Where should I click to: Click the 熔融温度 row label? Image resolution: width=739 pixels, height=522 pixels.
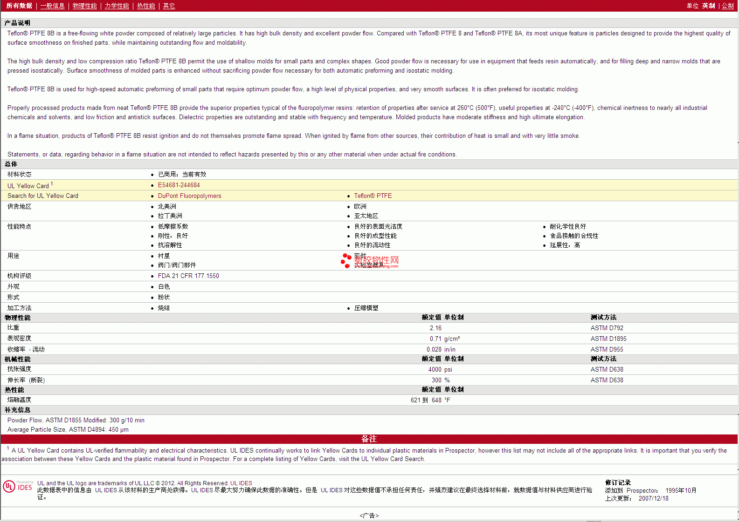[x=19, y=400]
